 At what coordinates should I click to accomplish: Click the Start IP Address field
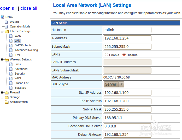pyautogui.click(x=127, y=93)
